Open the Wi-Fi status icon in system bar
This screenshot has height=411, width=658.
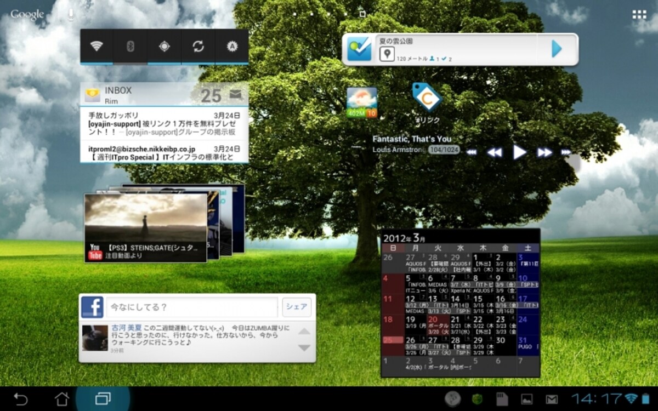tap(631, 398)
